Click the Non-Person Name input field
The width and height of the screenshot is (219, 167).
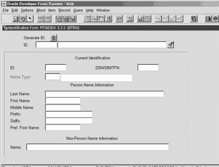point(98,147)
